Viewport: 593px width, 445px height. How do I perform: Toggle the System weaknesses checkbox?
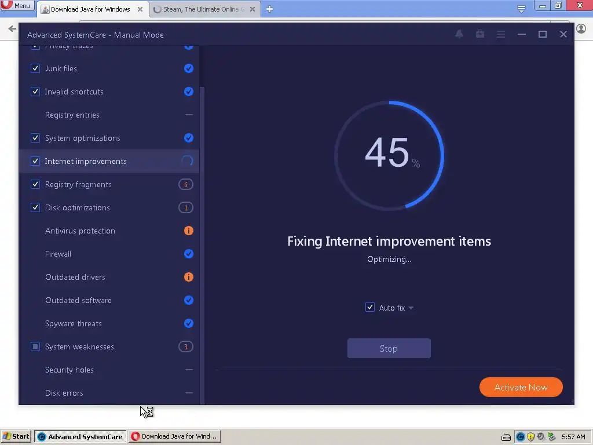pyautogui.click(x=35, y=346)
